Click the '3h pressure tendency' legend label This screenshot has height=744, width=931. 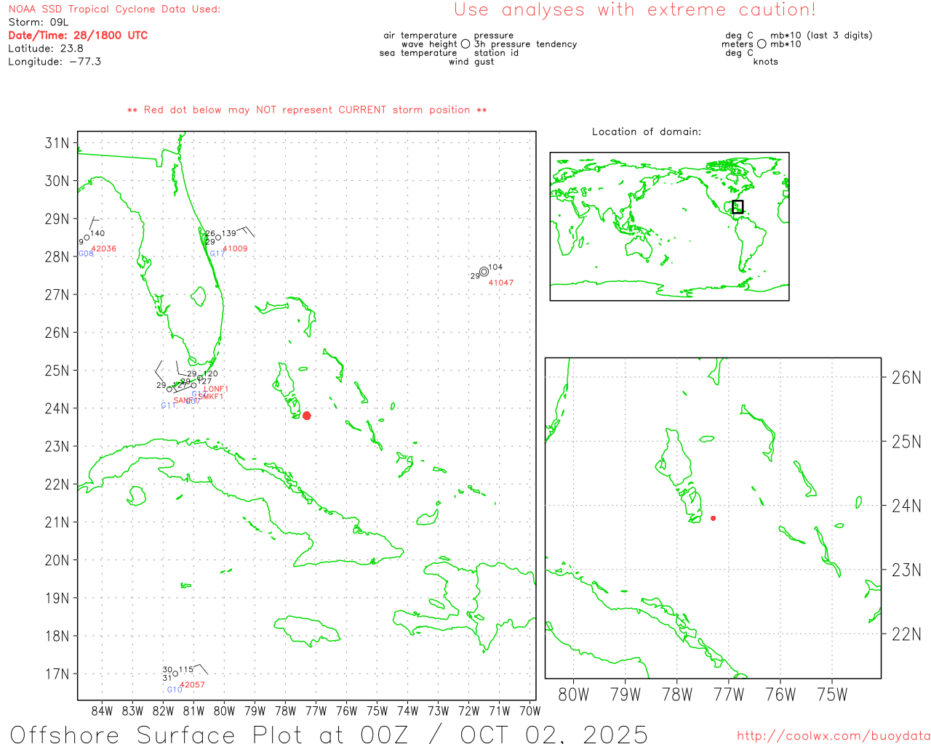(x=525, y=44)
